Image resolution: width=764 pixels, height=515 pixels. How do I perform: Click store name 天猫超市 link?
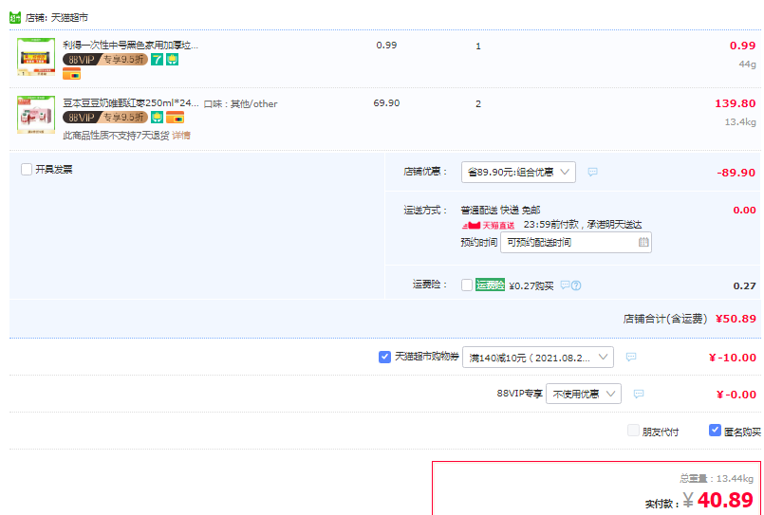click(x=69, y=17)
